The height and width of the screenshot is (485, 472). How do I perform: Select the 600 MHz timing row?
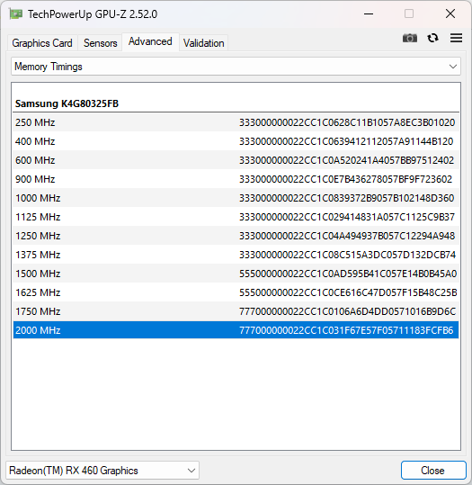click(236, 160)
